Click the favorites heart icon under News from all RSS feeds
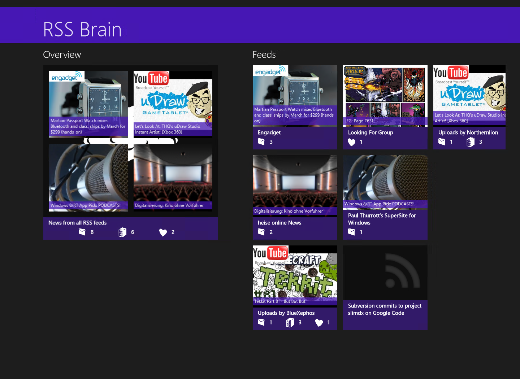The height and width of the screenshot is (379, 520). tap(163, 232)
